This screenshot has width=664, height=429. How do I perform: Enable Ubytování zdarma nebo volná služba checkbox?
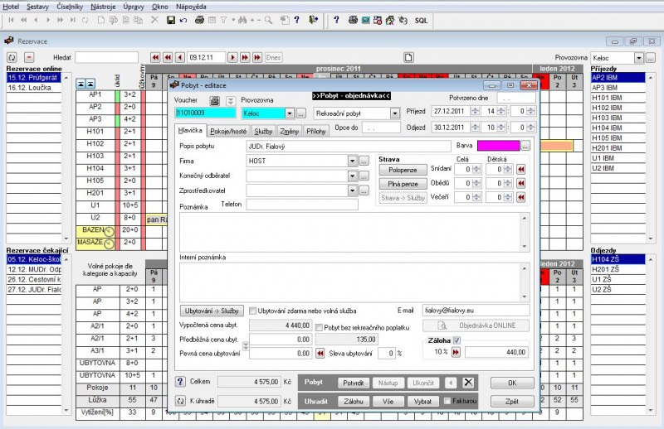[x=251, y=311]
